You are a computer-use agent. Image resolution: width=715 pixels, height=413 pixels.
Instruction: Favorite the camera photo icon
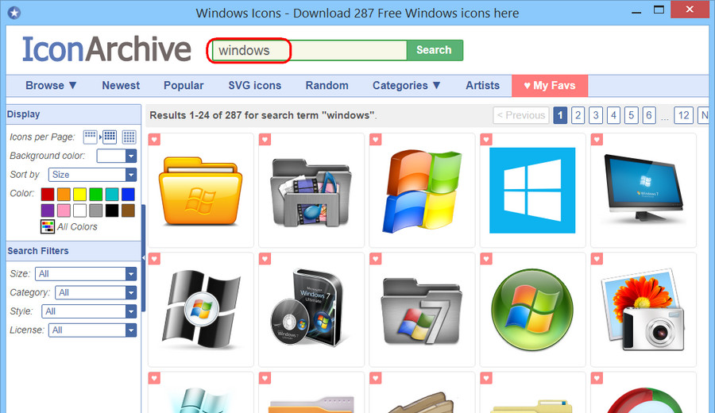(597, 259)
